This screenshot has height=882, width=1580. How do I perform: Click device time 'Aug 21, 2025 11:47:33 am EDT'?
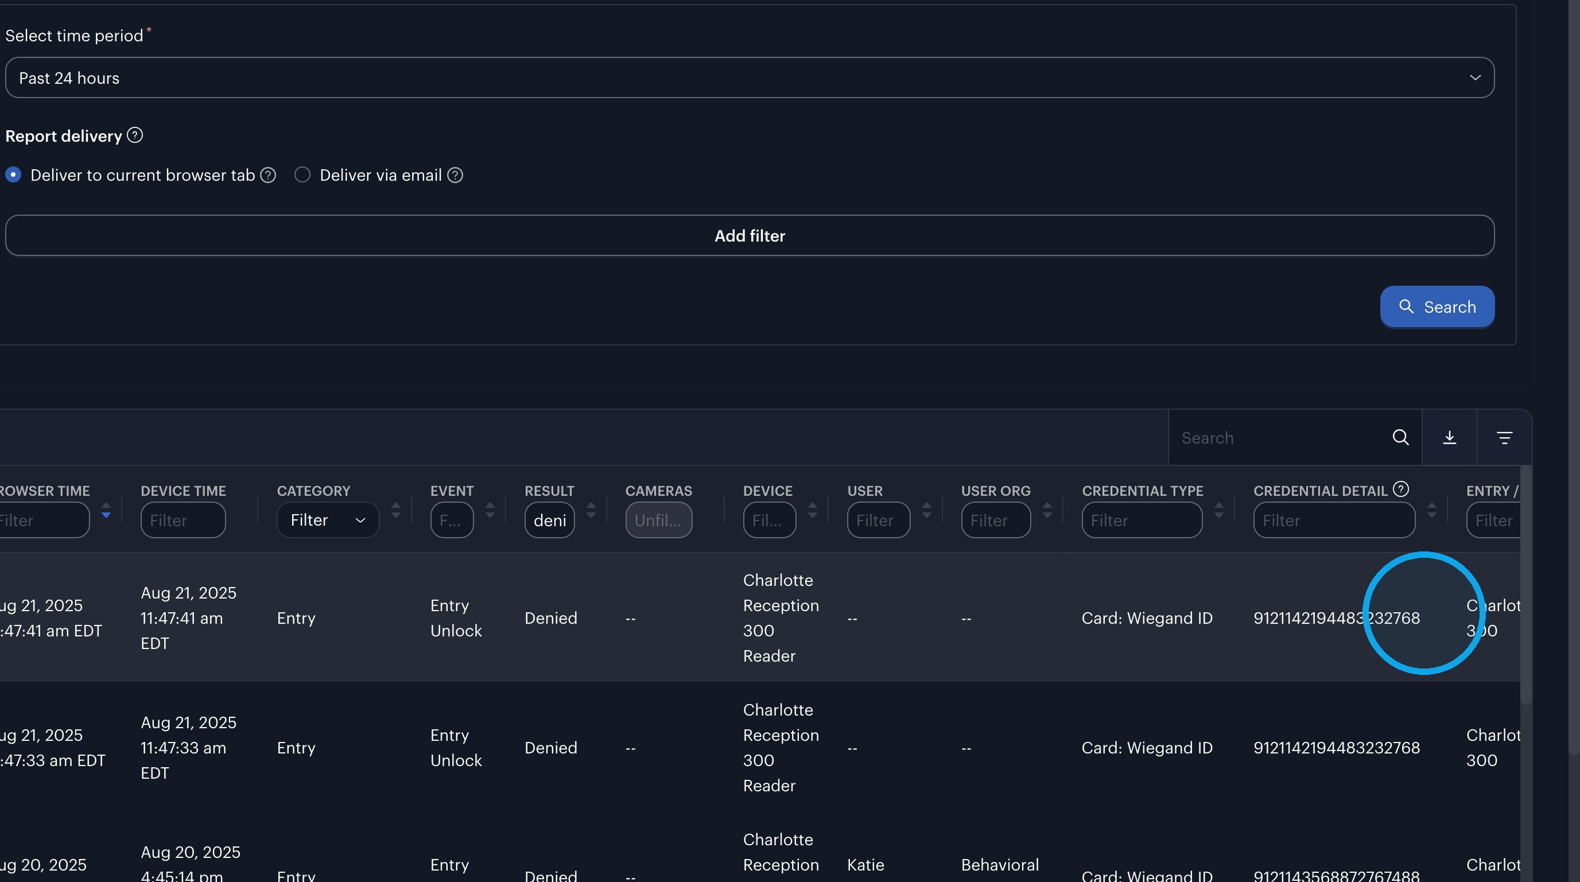click(188, 748)
